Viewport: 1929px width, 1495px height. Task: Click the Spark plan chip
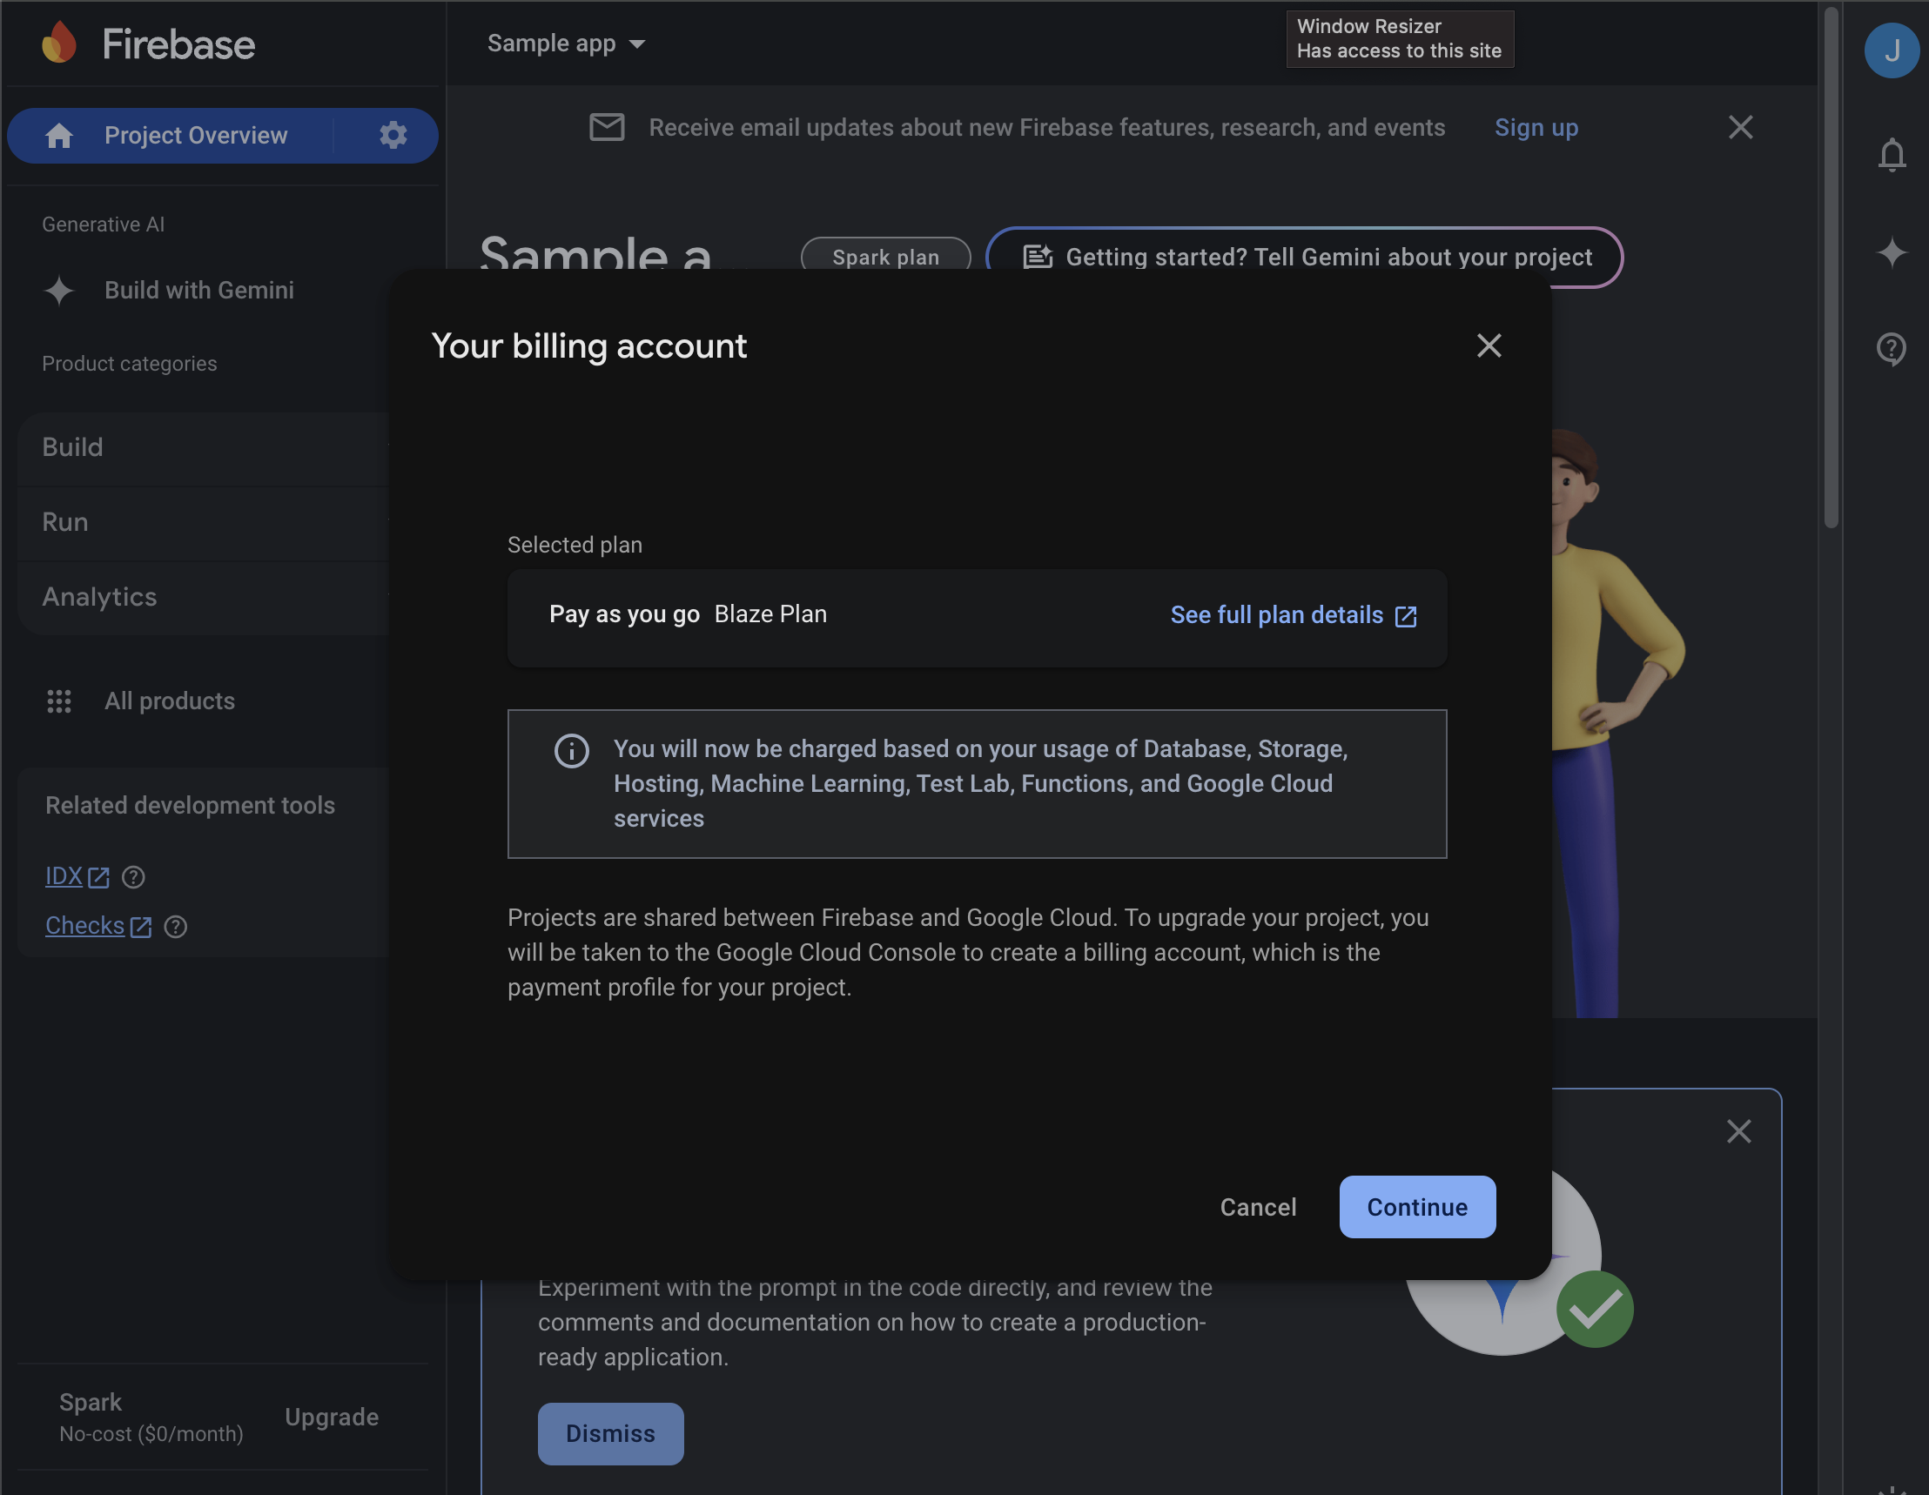point(885,257)
